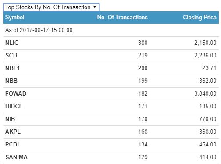Click the Closing Price column header

click(200, 18)
